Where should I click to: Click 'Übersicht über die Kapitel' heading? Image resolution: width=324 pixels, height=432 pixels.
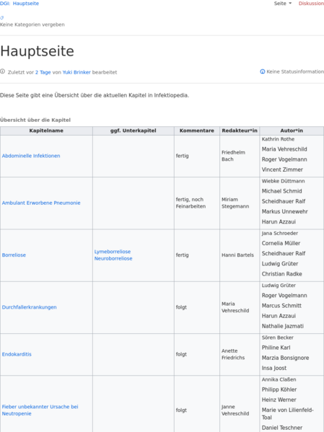click(35, 120)
